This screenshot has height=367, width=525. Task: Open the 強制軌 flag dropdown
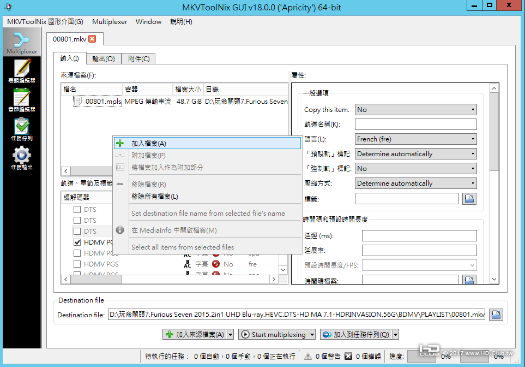(x=415, y=168)
